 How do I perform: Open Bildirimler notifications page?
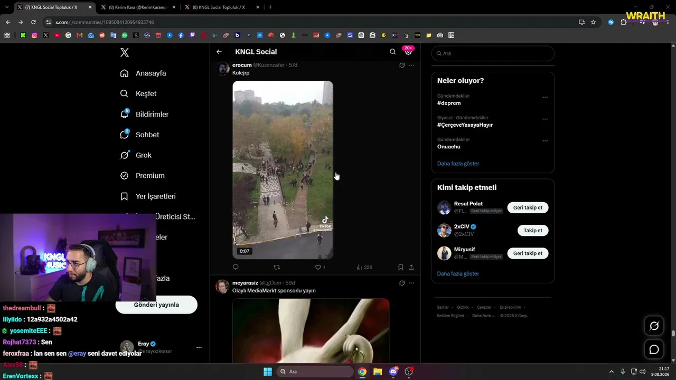tap(144, 114)
